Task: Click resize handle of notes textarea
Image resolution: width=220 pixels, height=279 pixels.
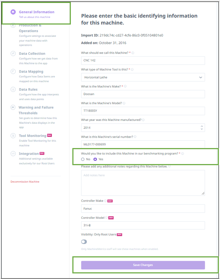Action: pyautogui.click(x=203, y=193)
